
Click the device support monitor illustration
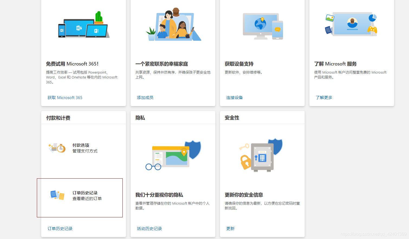(x=263, y=26)
